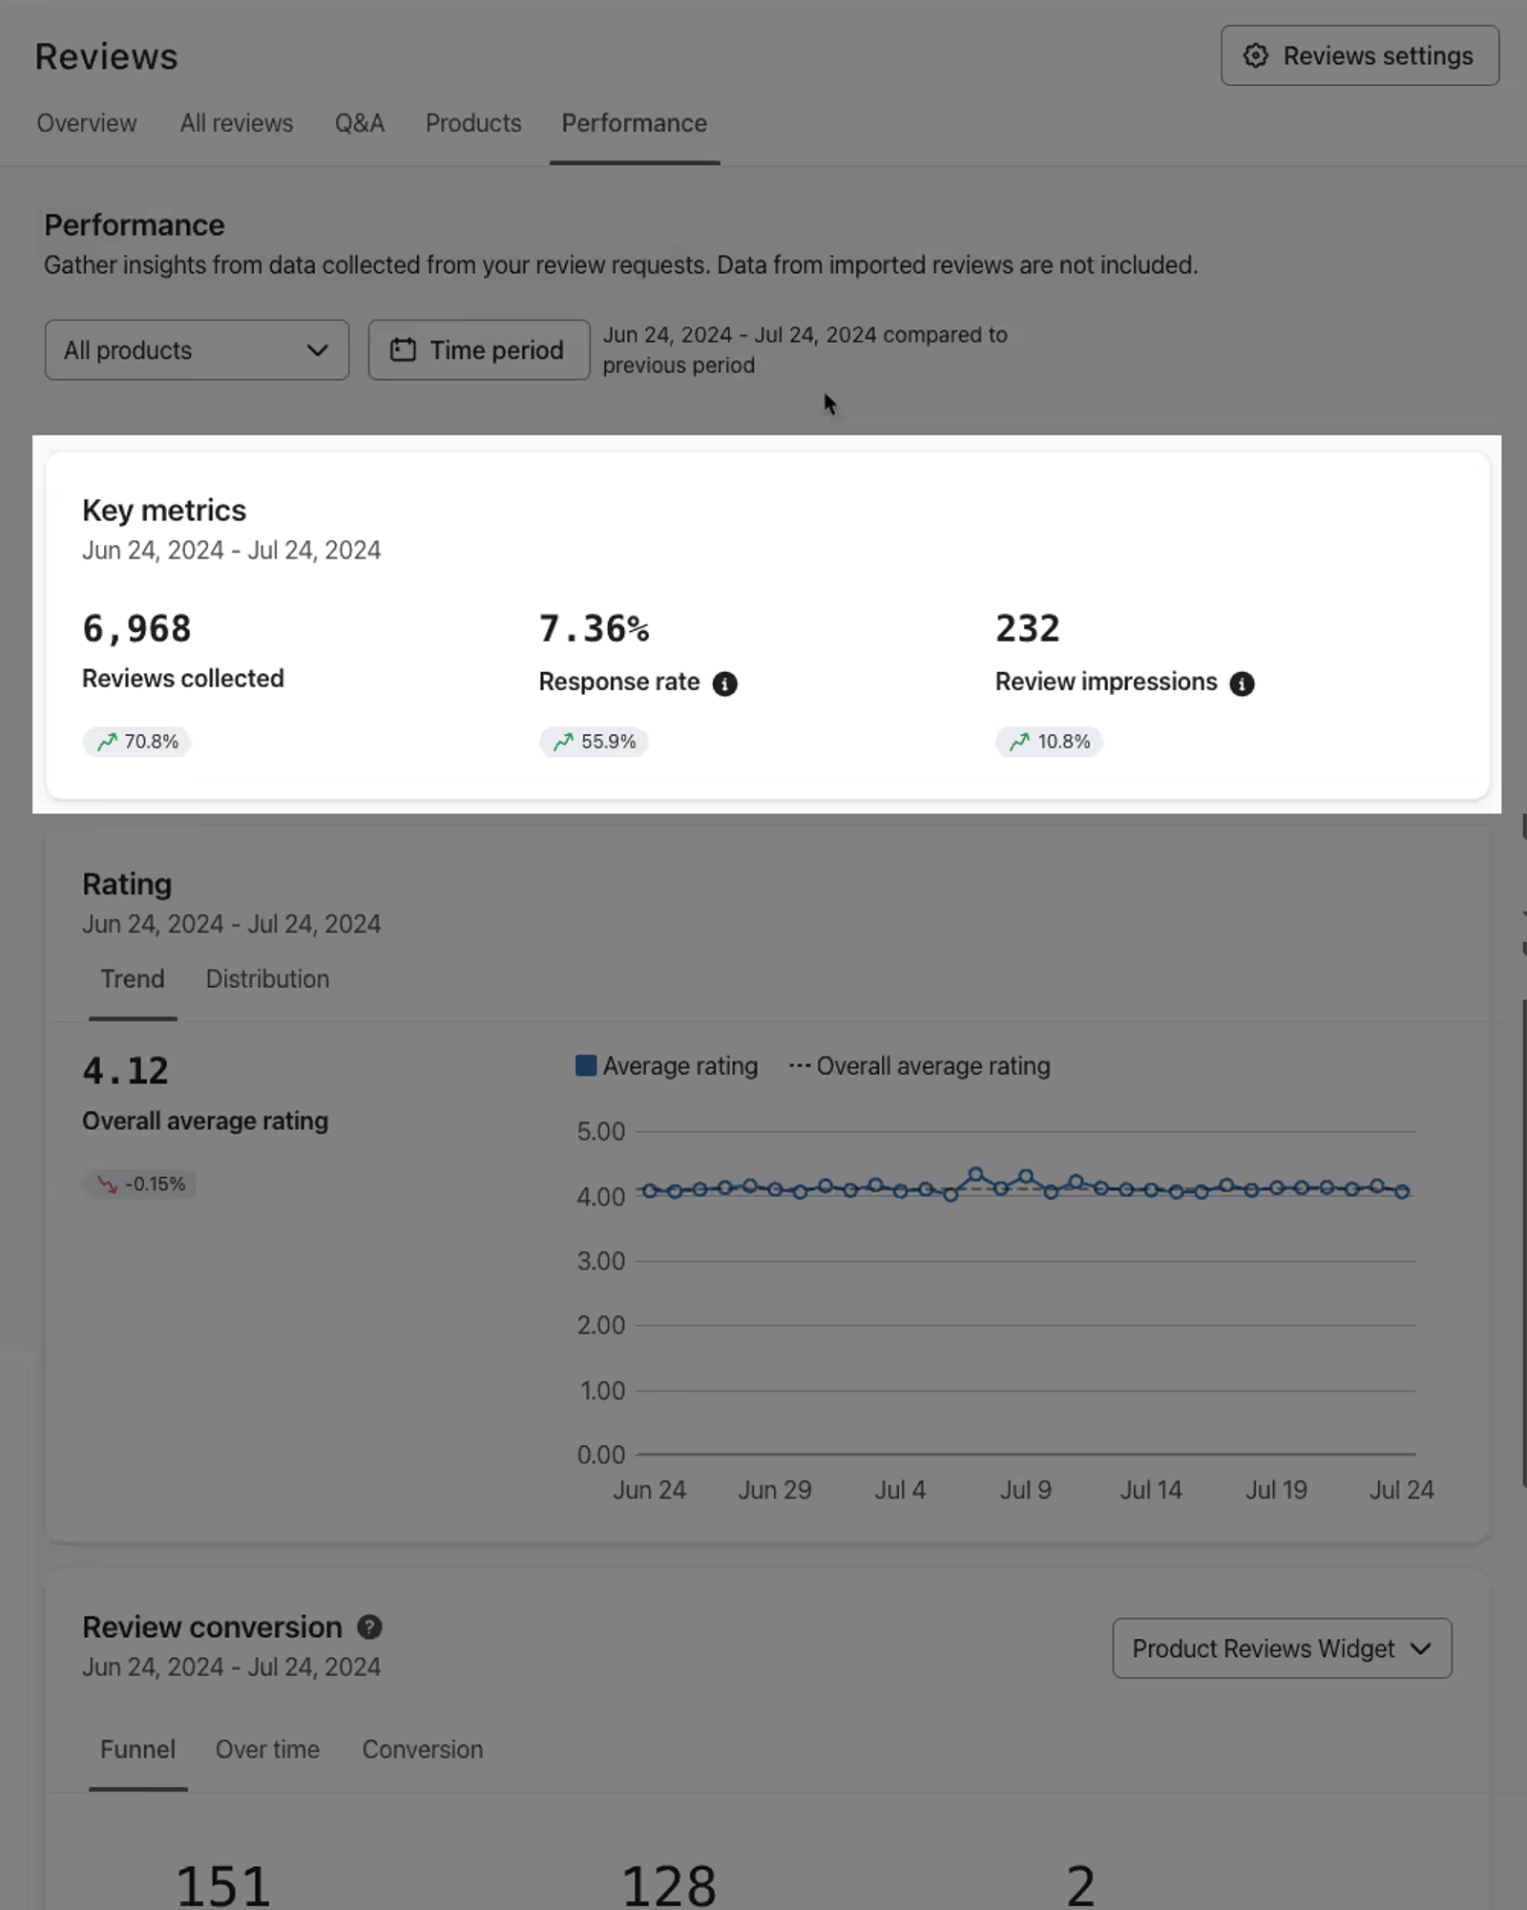Viewport: 1527px width, 1910px height.
Task: Click the calendar icon on Time period
Action: pos(403,350)
